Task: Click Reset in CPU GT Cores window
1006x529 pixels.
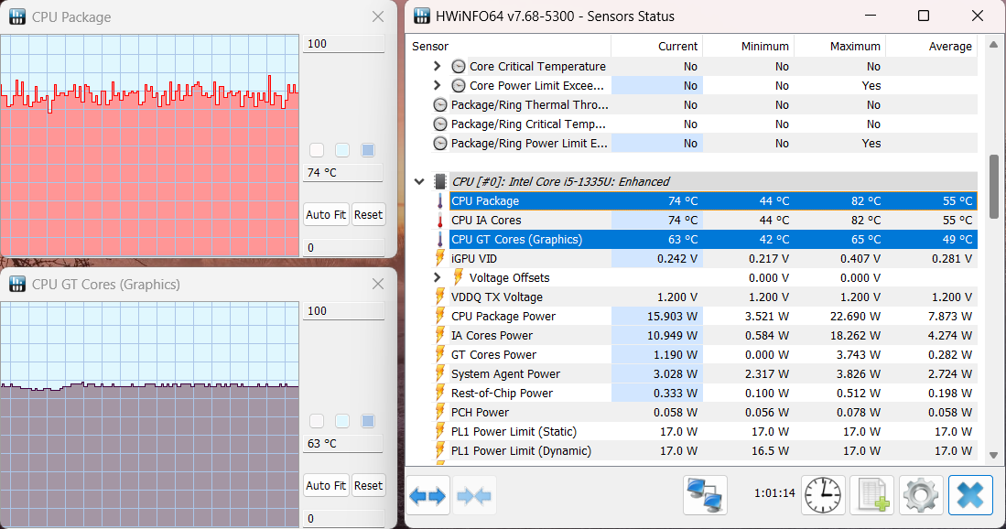Action: click(x=368, y=485)
